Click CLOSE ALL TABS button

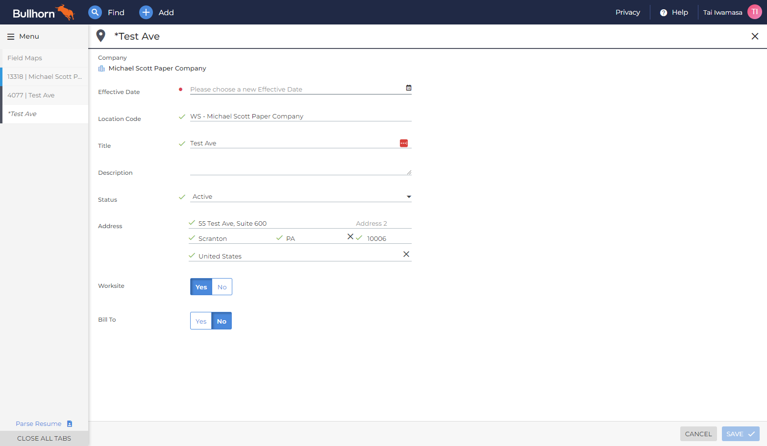pos(44,438)
